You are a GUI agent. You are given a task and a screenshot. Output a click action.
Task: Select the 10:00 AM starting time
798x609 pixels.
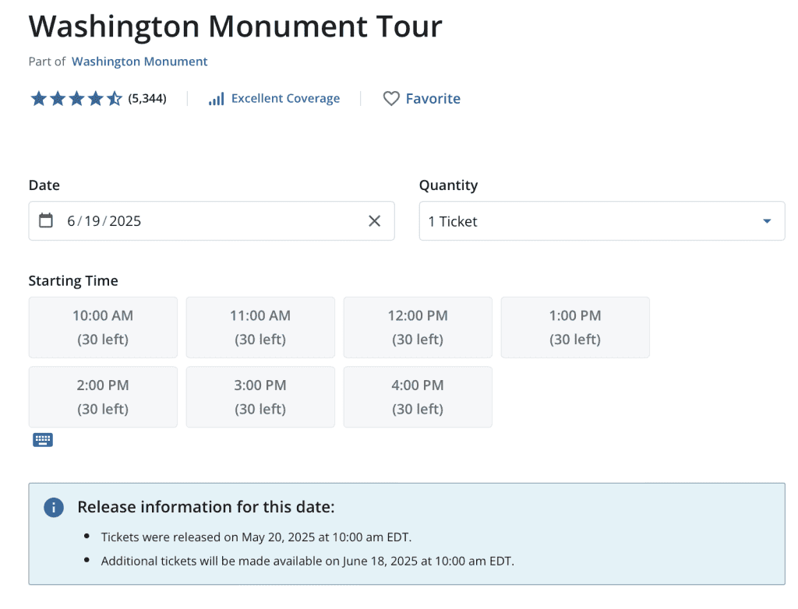(103, 327)
